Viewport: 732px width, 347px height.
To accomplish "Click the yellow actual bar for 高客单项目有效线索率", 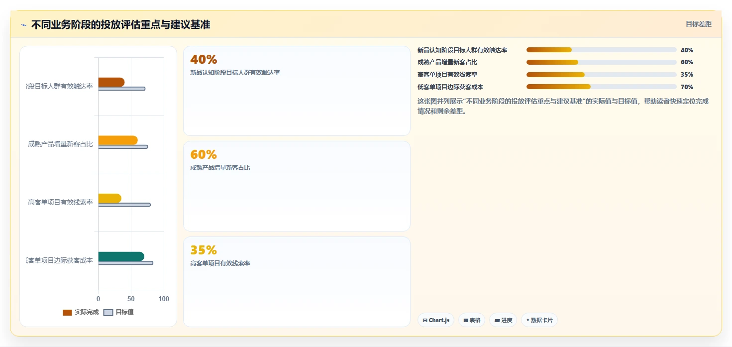I will click(x=110, y=198).
